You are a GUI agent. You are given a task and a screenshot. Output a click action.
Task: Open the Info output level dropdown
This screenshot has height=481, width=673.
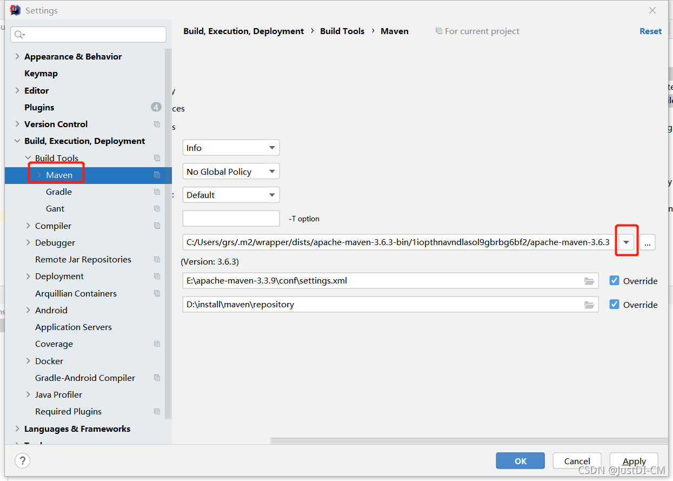click(231, 148)
